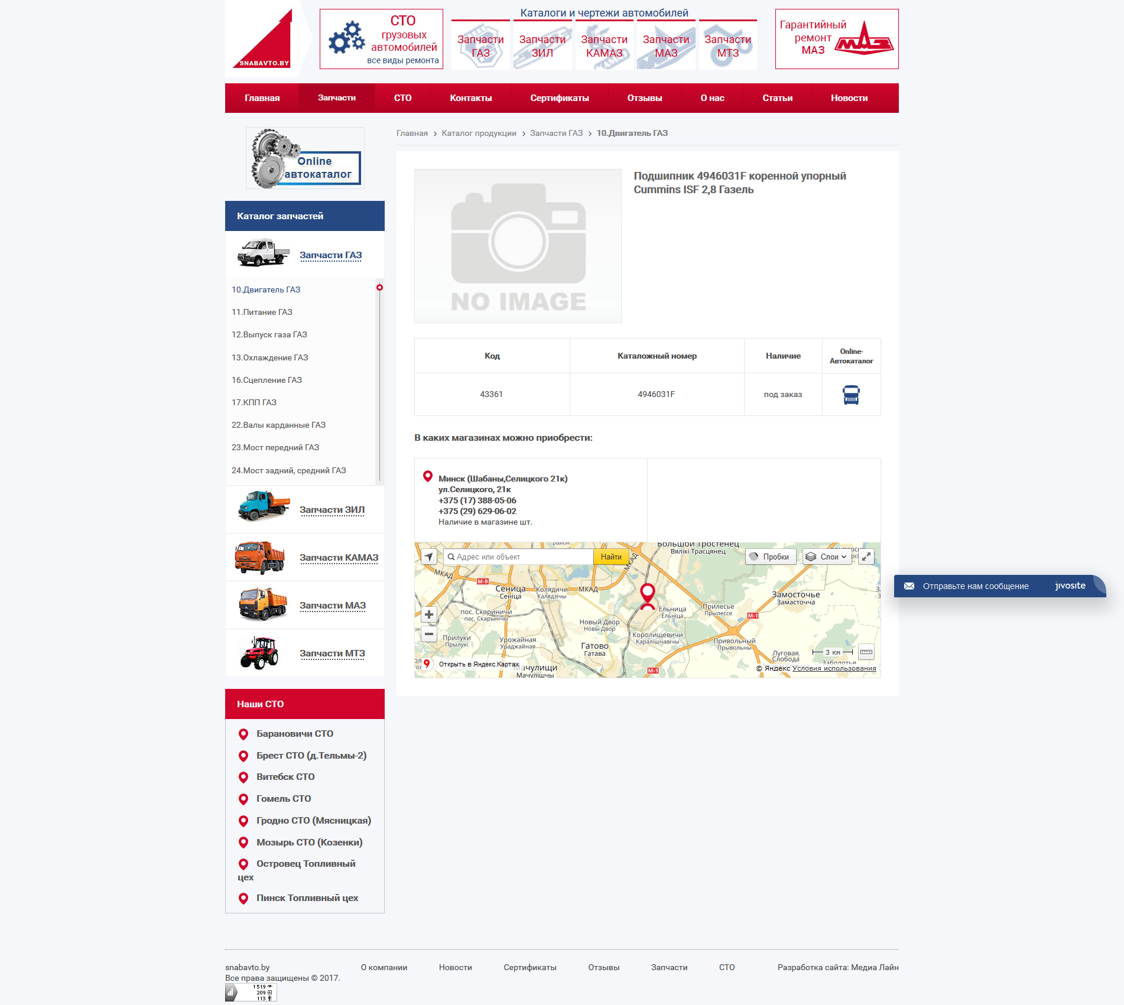Image resolution: width=1124 pixels, height=1005 pixels.
Task: Click the GAZ truck image in sidebar
Action: 264,253
